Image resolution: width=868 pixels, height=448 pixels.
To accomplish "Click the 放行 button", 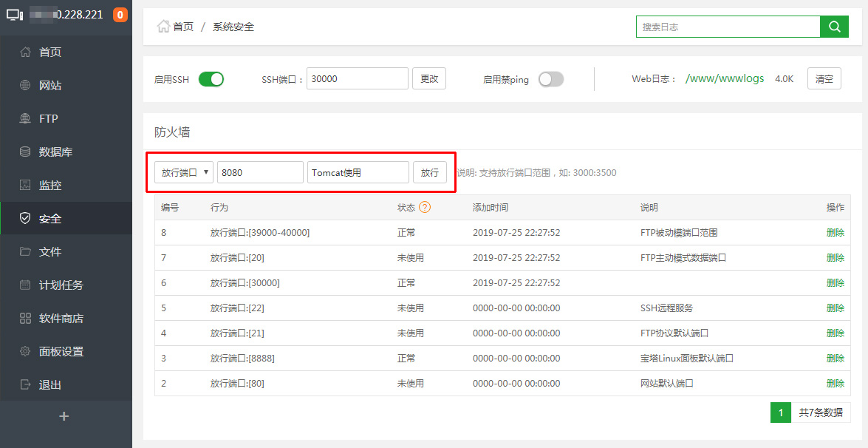I will [429, 172].
